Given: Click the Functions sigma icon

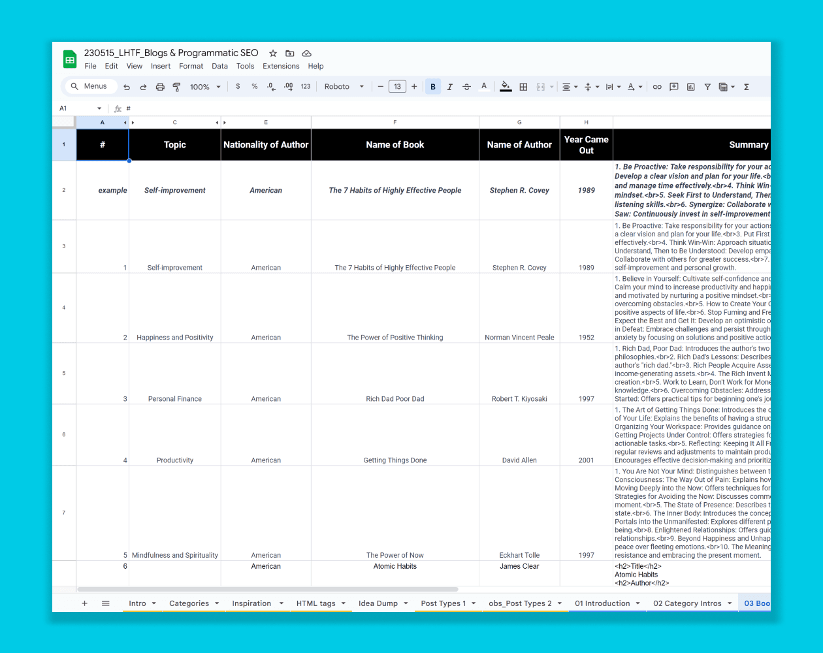Looking at the screenshot, I should click(746, 87).
